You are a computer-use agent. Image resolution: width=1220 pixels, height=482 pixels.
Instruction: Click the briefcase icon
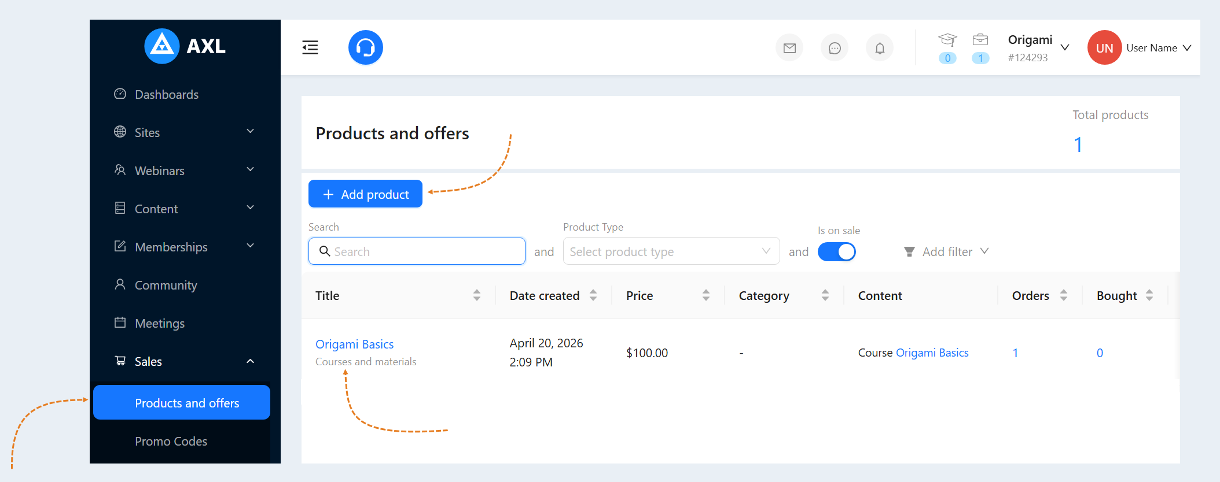[x=980, y=39]
